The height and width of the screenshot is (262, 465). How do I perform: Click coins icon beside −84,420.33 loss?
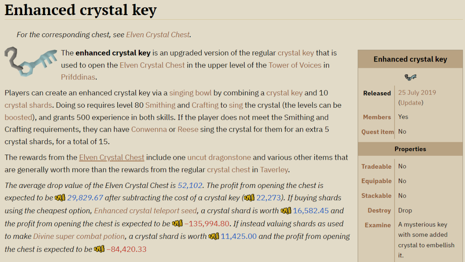[x=99, y=249]
